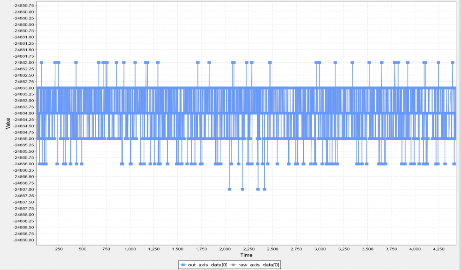This screenshot has height=270, width=461.
Task: Click the blue series line color marker
Action: [x=183, y=264]
